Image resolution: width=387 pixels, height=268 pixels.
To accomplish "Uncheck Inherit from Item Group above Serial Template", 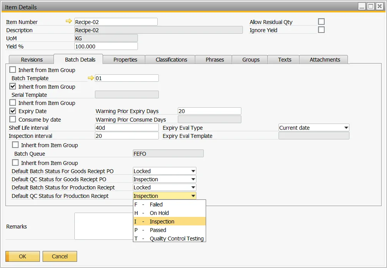I will pos(12,86).
